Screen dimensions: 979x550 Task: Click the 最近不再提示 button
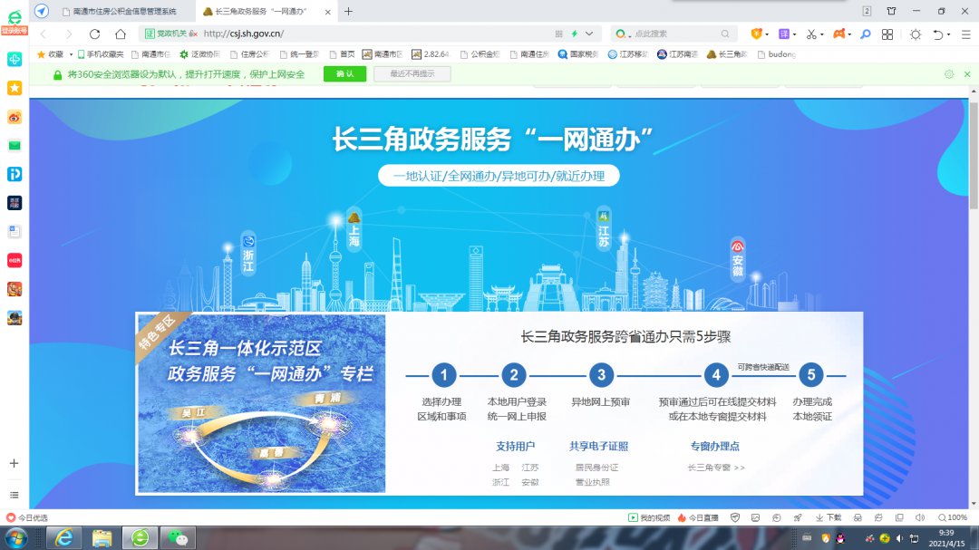coord(412,73)
